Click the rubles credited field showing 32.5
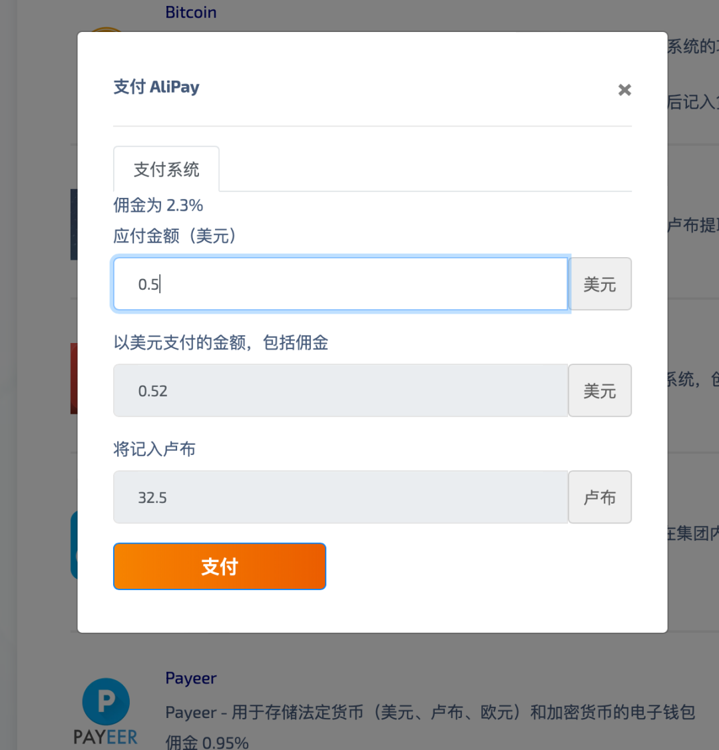 point(340,498)
